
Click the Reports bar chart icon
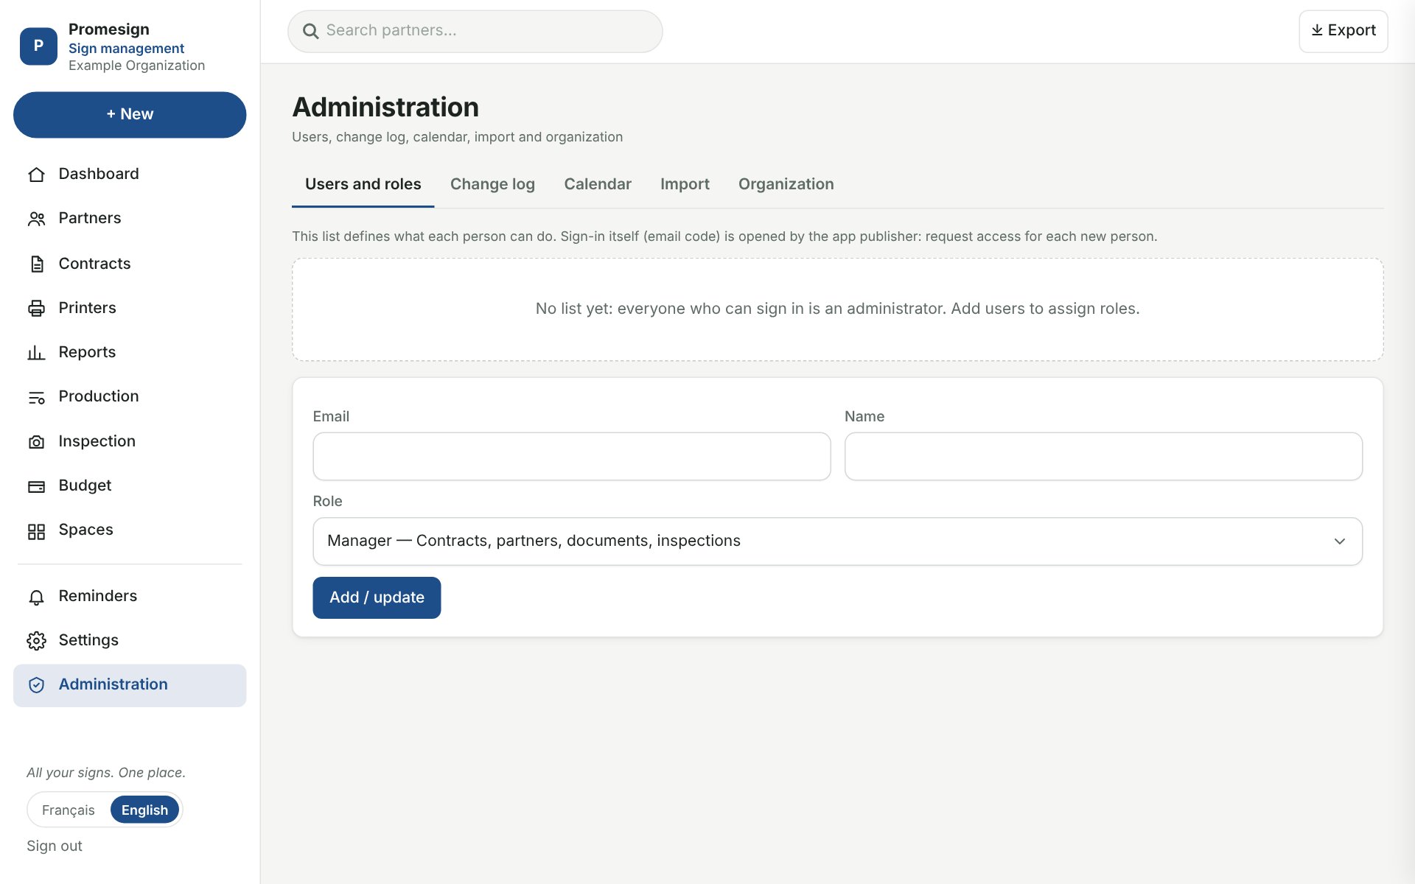click(36, 353)
